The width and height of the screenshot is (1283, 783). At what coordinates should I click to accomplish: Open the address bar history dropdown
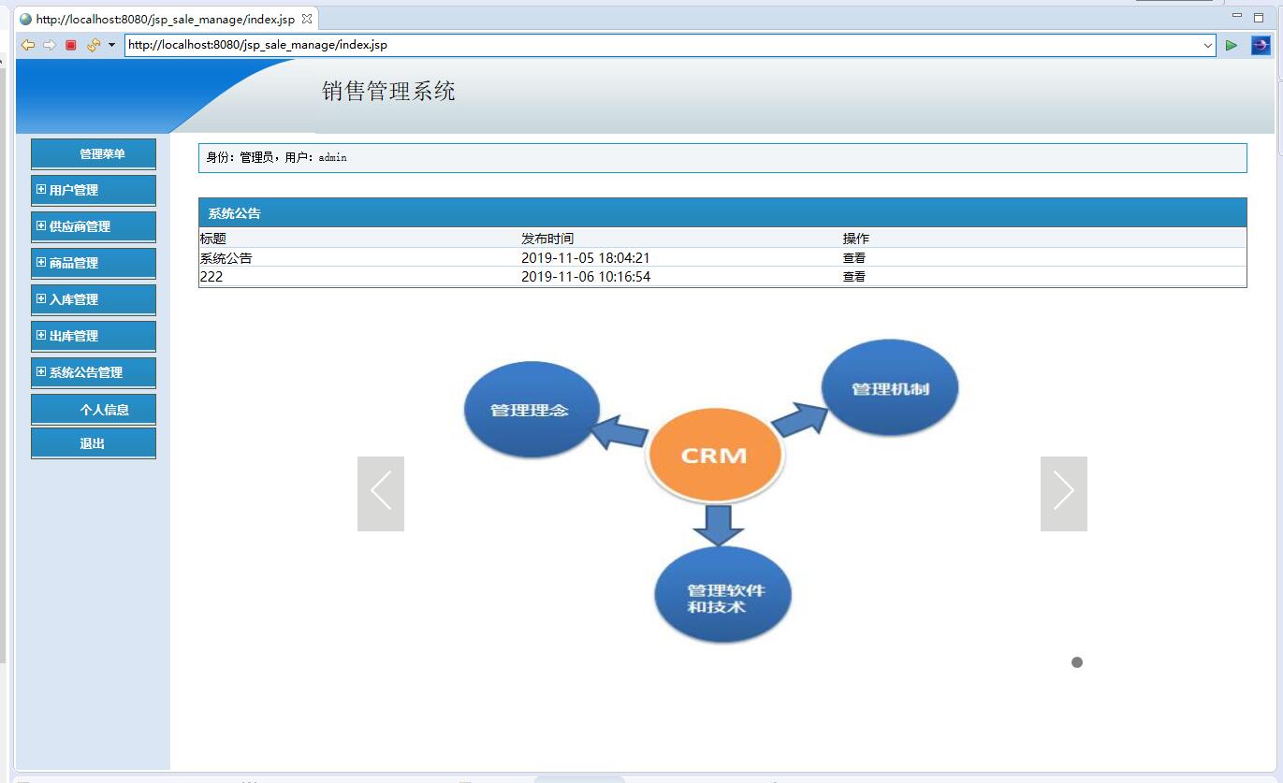1209,44
